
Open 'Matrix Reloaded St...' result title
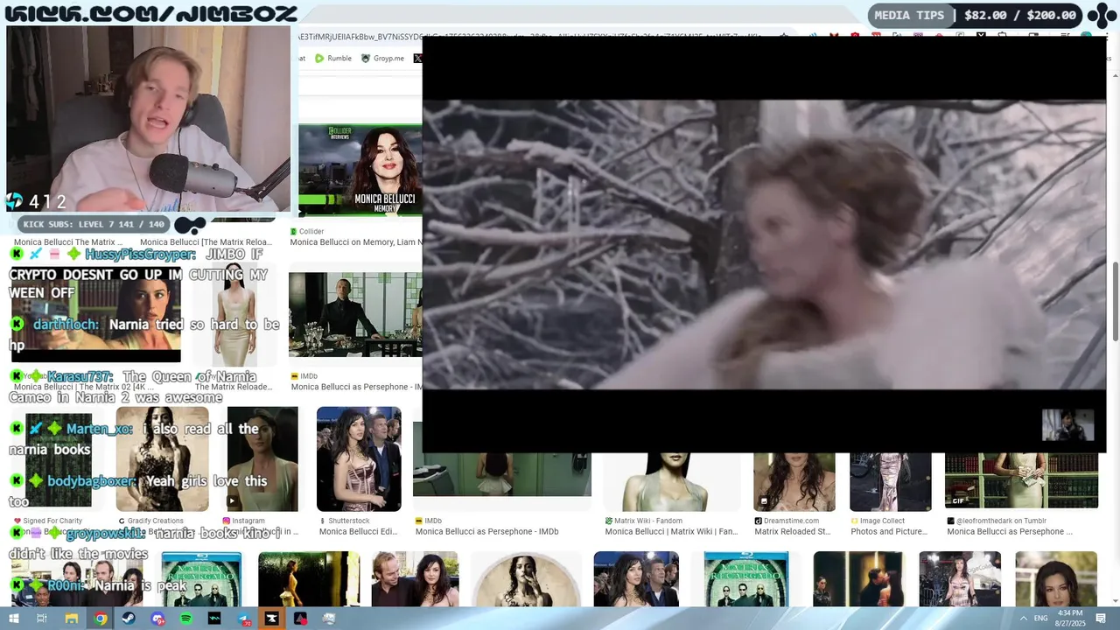[x=792, y=531]
